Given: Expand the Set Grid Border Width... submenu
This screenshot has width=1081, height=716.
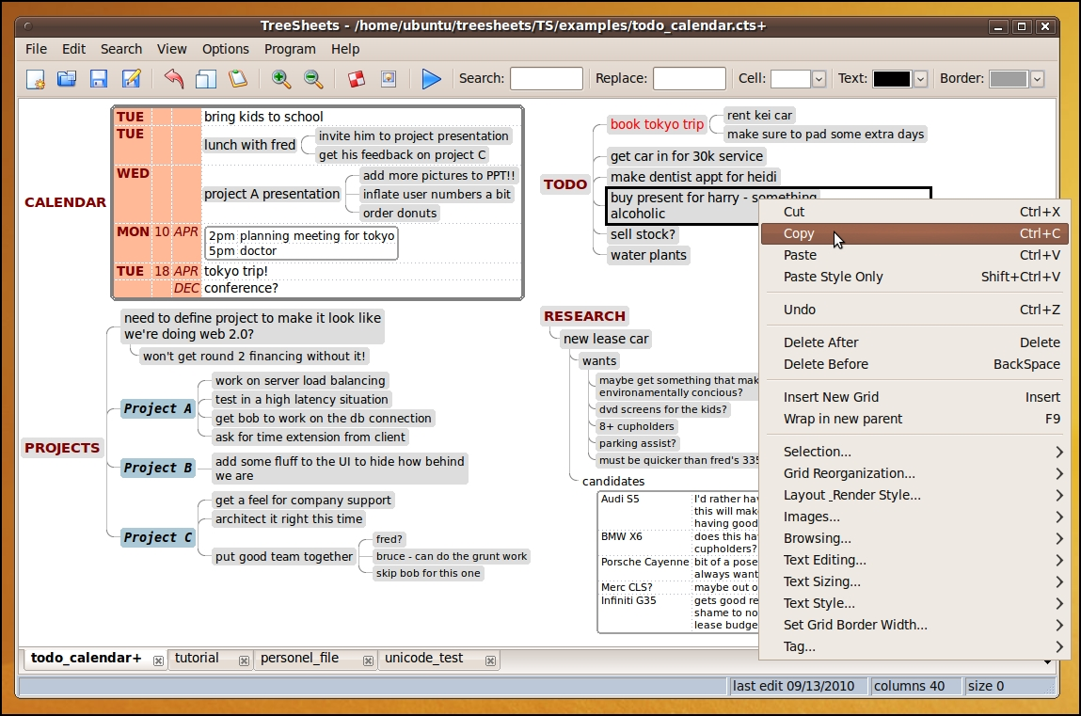Looking at the screenshot, I should [x=915, y=625].
